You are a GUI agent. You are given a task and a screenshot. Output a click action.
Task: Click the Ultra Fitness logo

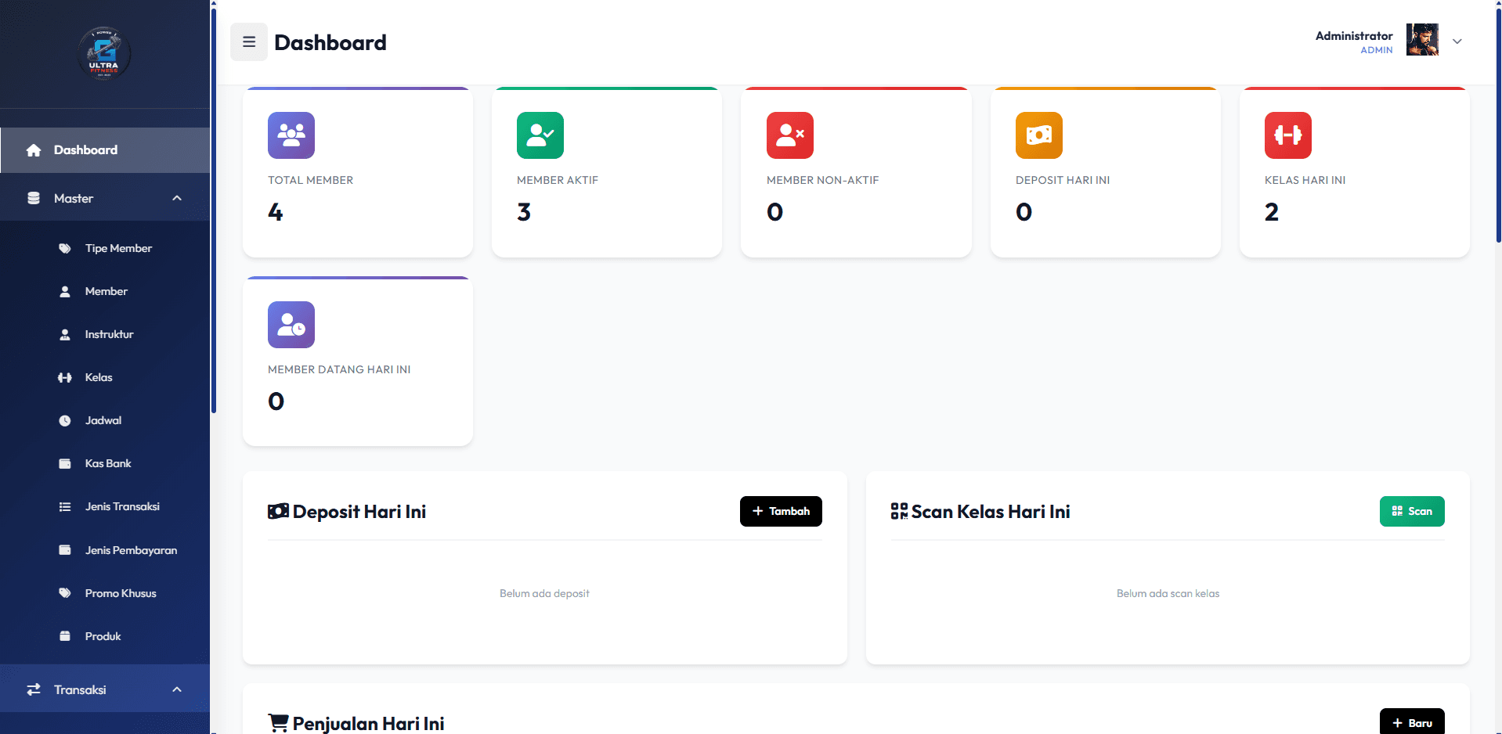click(104, 53)
